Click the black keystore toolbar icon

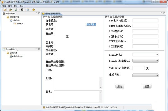[22, 10]
